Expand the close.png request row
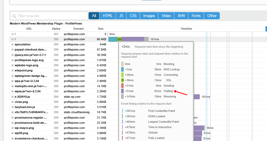The image size is (267, 141). pos(12,102)
